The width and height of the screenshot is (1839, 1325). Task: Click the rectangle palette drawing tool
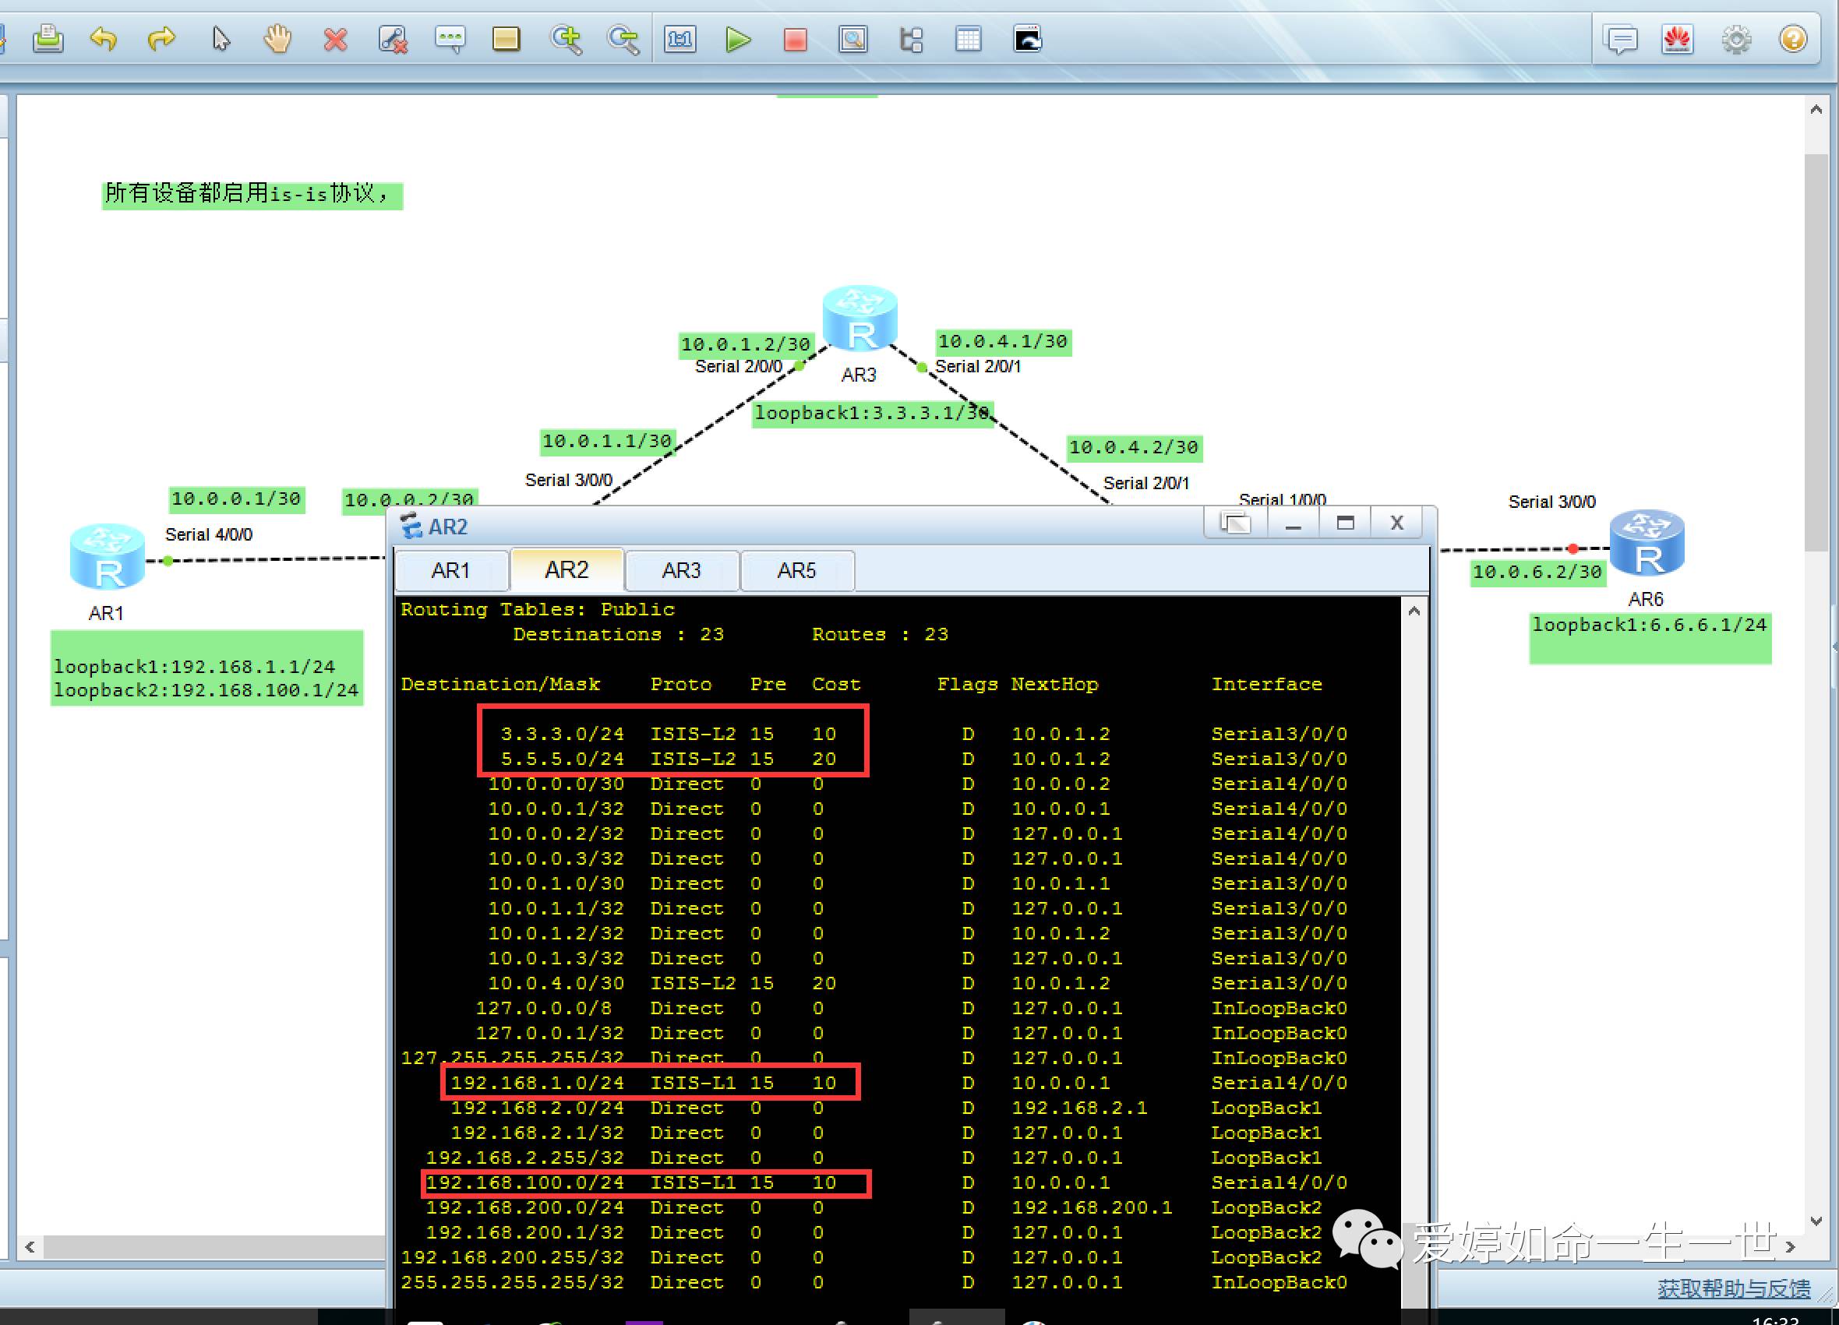tap(506, 39)
